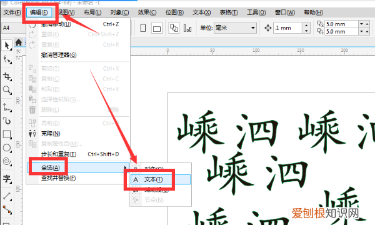Open the 效果(C) menu

click(147, 12)
